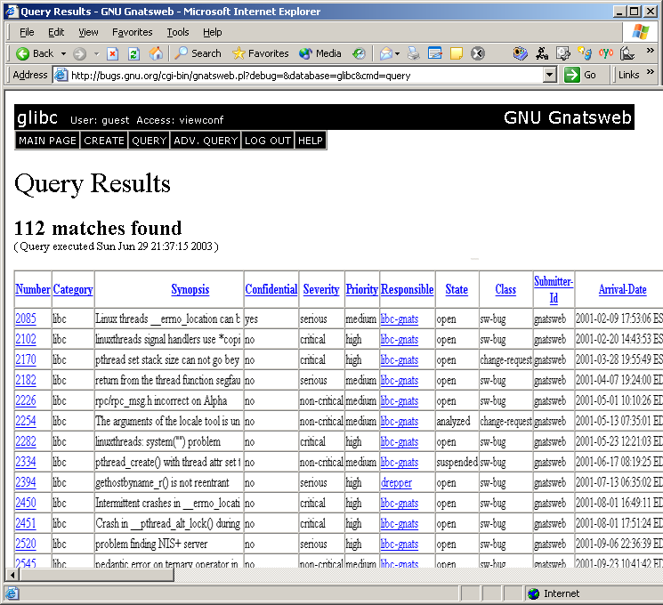Click LOG OUT button
The height and width of the screenshot is (605, 663).
268,141
